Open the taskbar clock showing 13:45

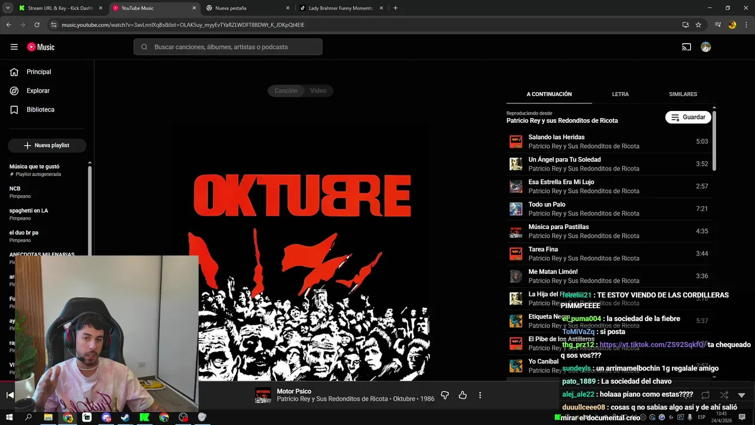[721, 417]
